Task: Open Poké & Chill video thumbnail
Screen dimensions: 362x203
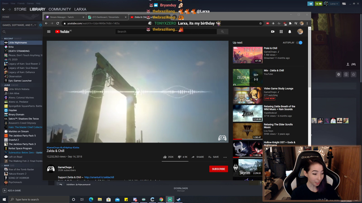Action: [248, 55]
